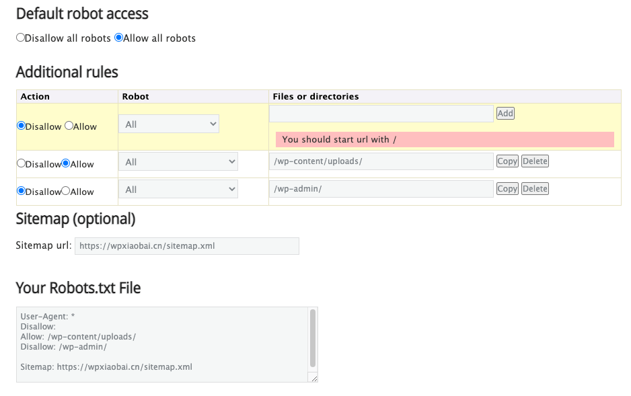Image resolution: width=631 pixels, height=396 pixels.
Task: Set the /wp-admin/ rule to Allow
Action: (66, 191)
